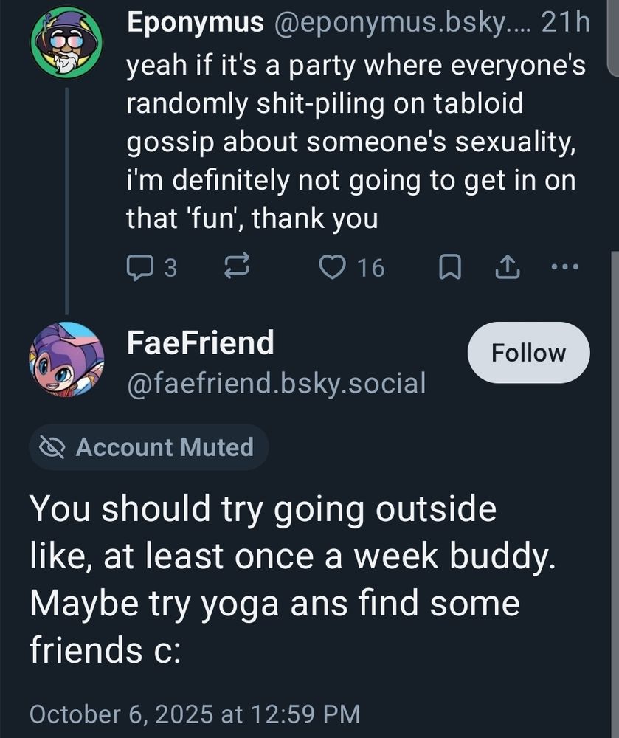This screenshot has width=619, height=738.
Task: Open Eponymus's wizard avatar
Action: [x=66, y=42]
